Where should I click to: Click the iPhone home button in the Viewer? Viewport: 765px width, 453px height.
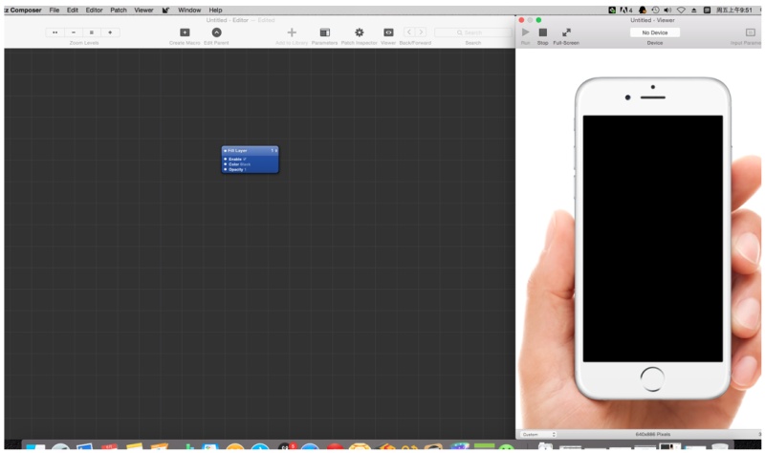[652, 378]
